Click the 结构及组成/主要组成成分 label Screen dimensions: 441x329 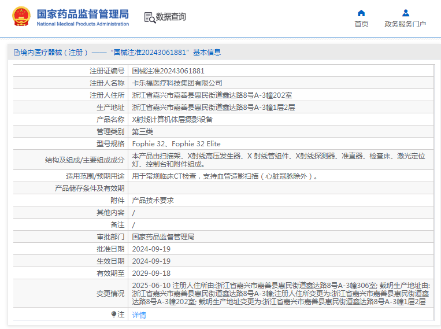pos(84,160)
